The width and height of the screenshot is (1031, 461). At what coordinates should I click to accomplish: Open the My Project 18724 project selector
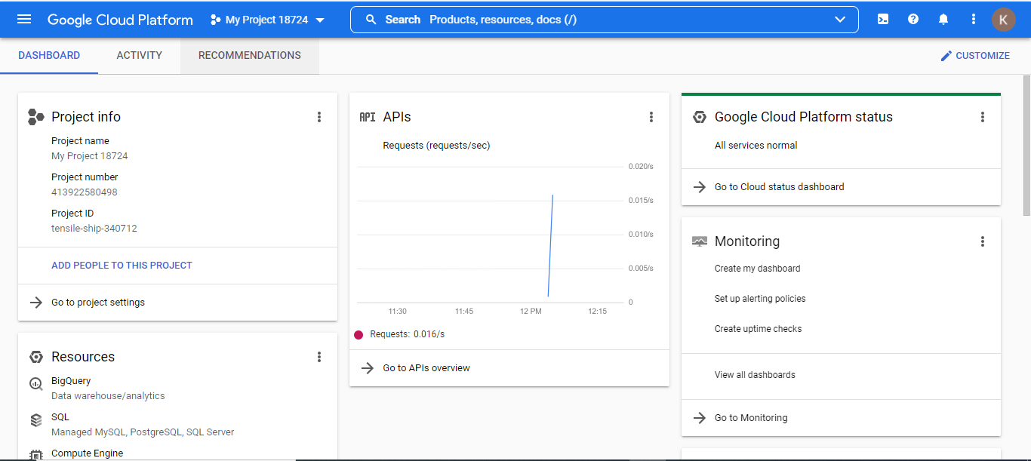click(x=267, y=20)
